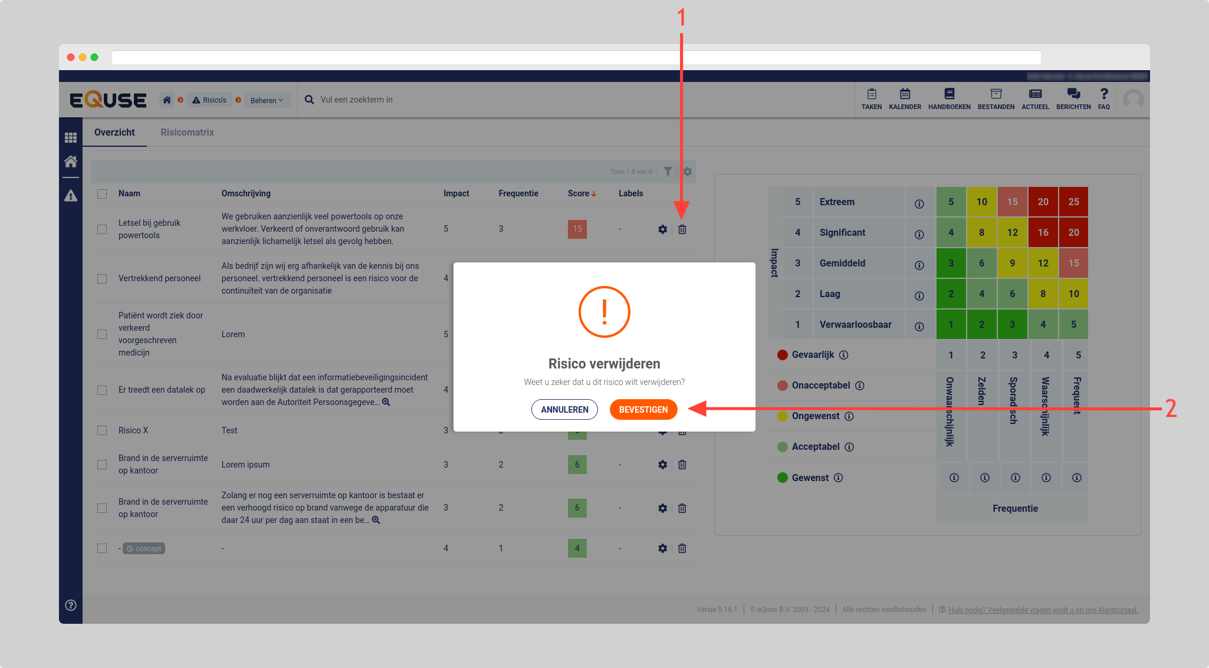The image size is (1209, 668).
Task: Switch to the Risicomatrix tab
Action: pos(187,132)
